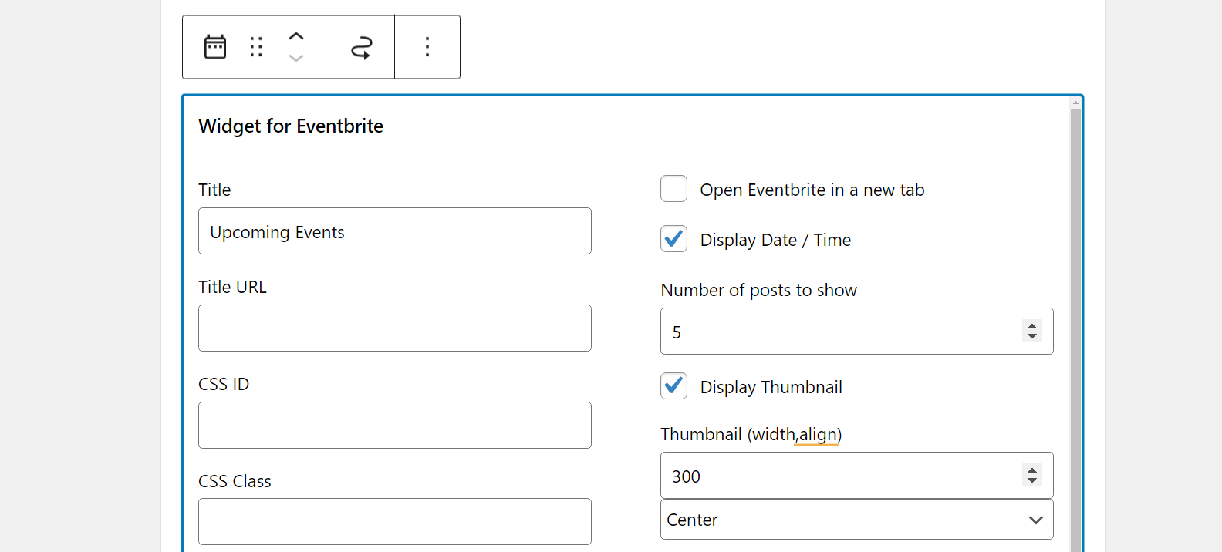The height and width of the screenshot is (552, 1222).
Task: Move block up with the up chevron
Action: tap(296, 36)
